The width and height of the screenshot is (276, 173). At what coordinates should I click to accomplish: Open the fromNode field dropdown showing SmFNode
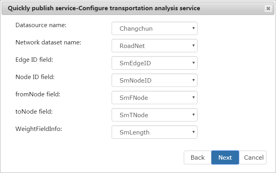coord(154,98)
